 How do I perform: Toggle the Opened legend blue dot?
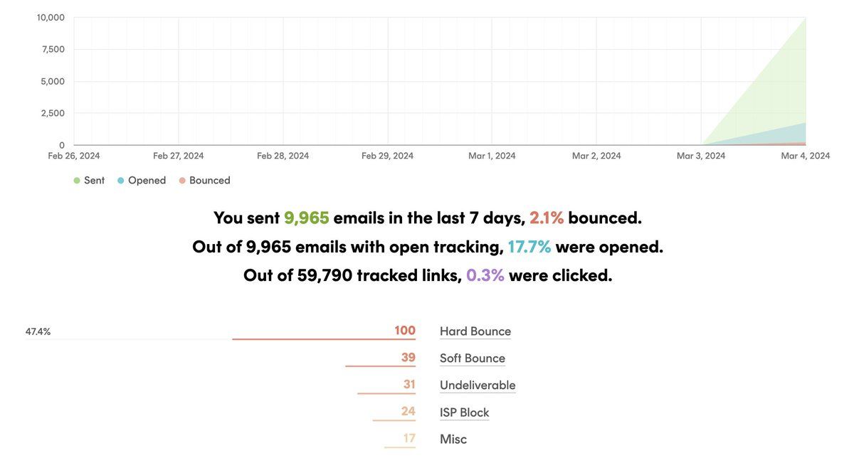tap(121, 181)
